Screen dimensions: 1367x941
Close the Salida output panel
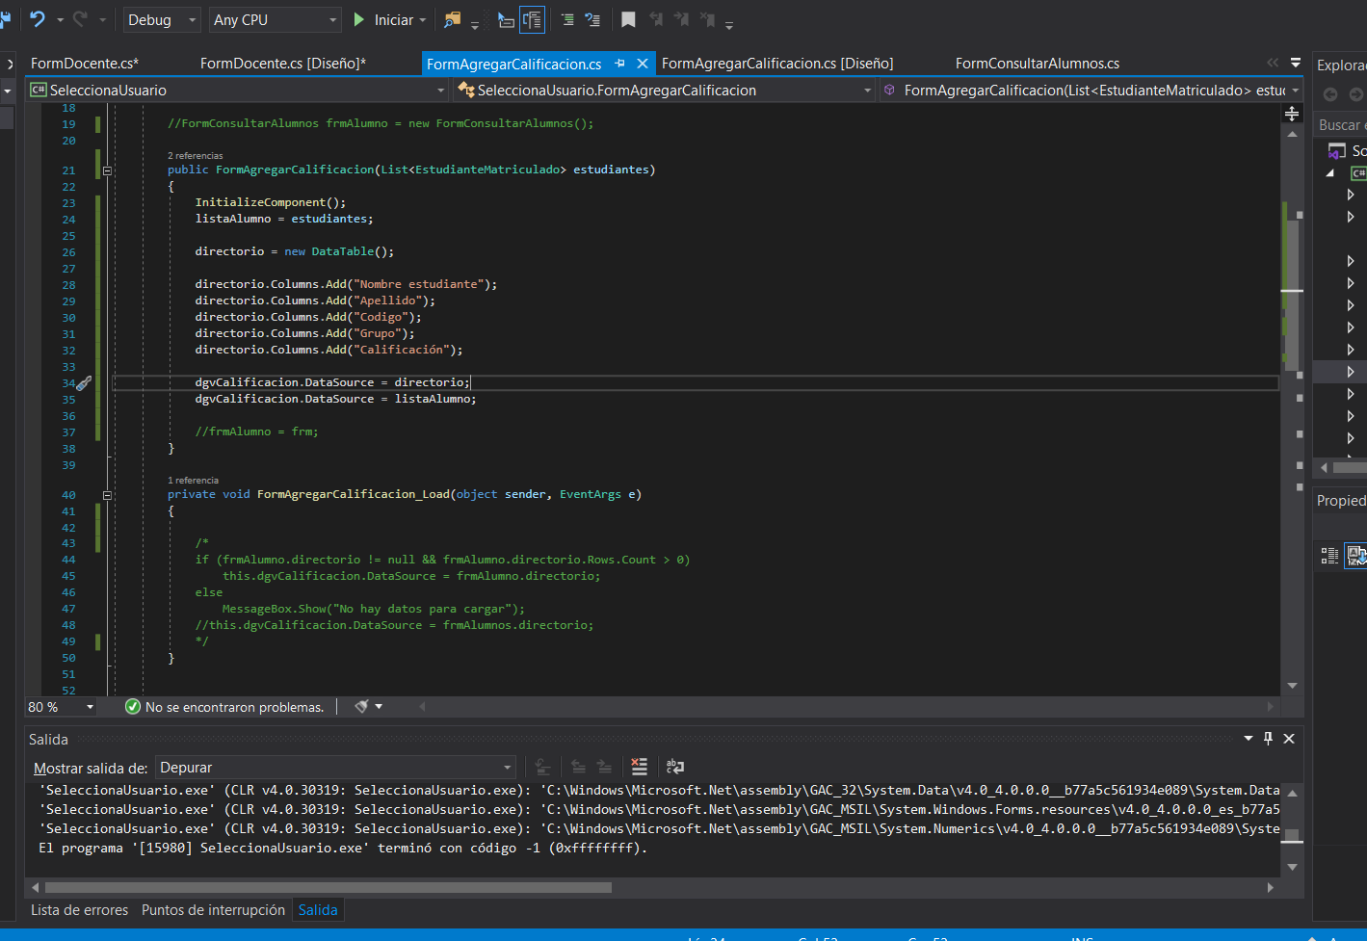click(x=1289, y=739)
